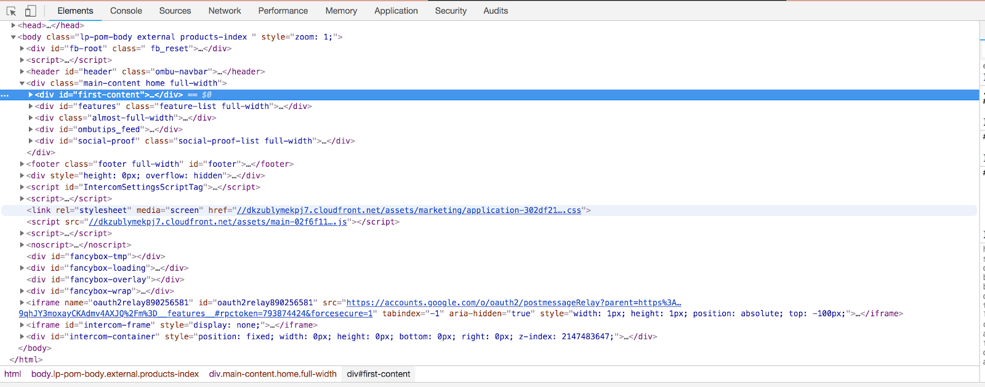Expand the IntercomSettingsScriptTag script node

click(22, 187)
